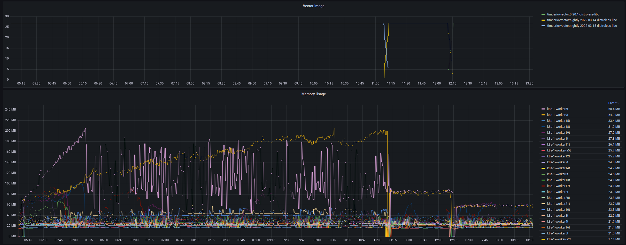The width and height of the screenshot is (626, 245).
Task: Open the Vector Image panel menu
Action: (x=313, y=6)
